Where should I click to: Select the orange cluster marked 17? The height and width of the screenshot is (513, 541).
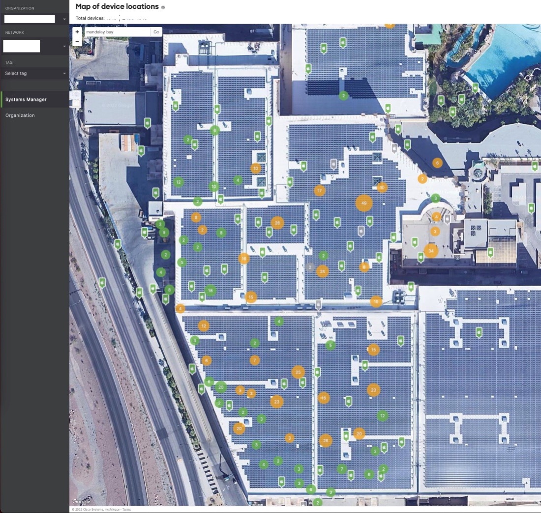[320, 190]
